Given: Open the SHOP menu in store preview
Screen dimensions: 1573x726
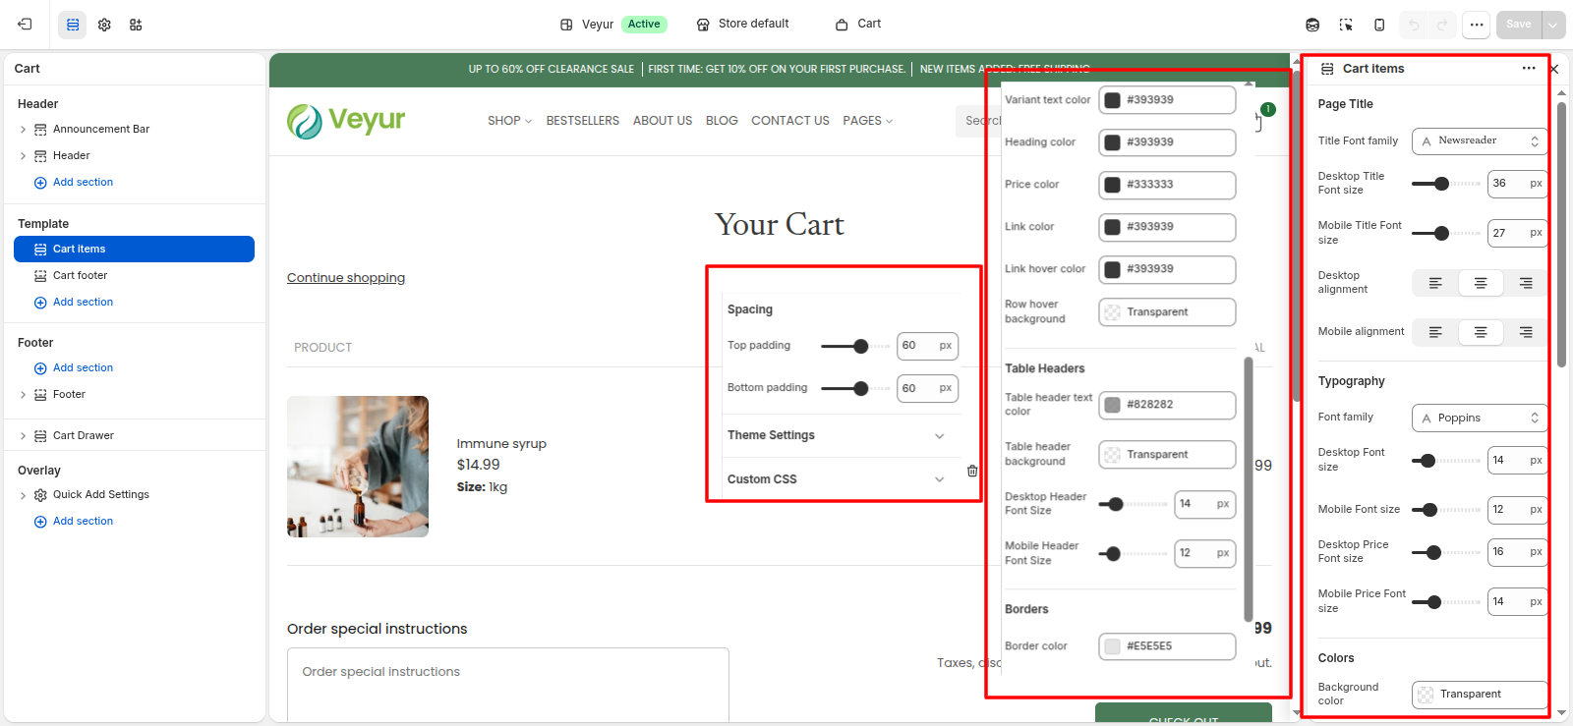Looking at the screenshot, I should pos(509,121).
